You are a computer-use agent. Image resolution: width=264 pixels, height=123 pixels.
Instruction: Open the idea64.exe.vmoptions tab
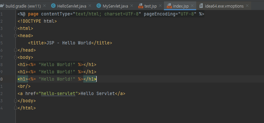(224, 6)
